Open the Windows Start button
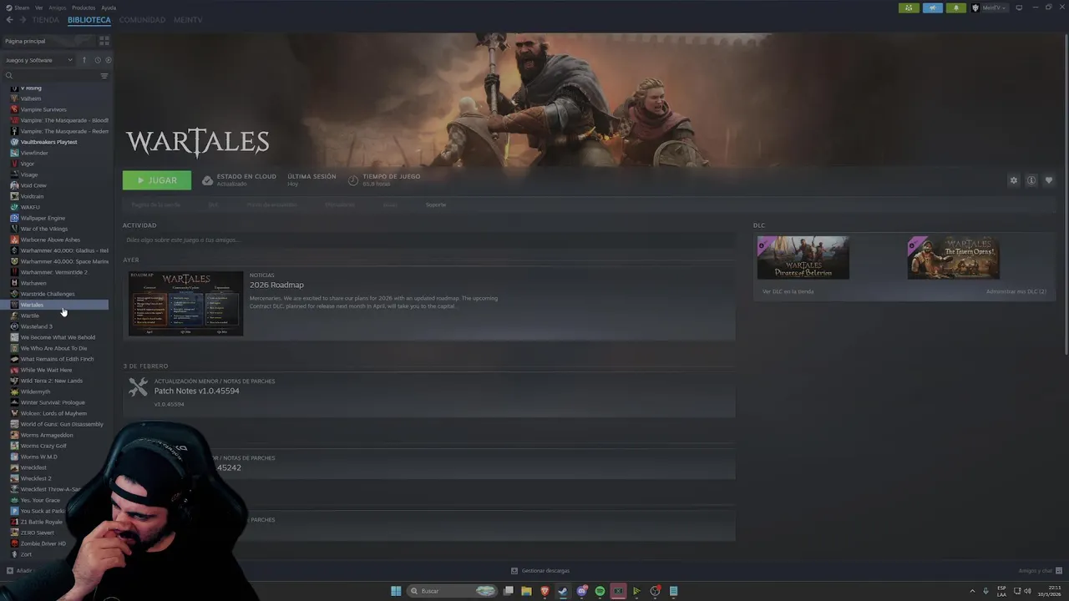This screenshot has height=601, width=1069. coord(396,591)
